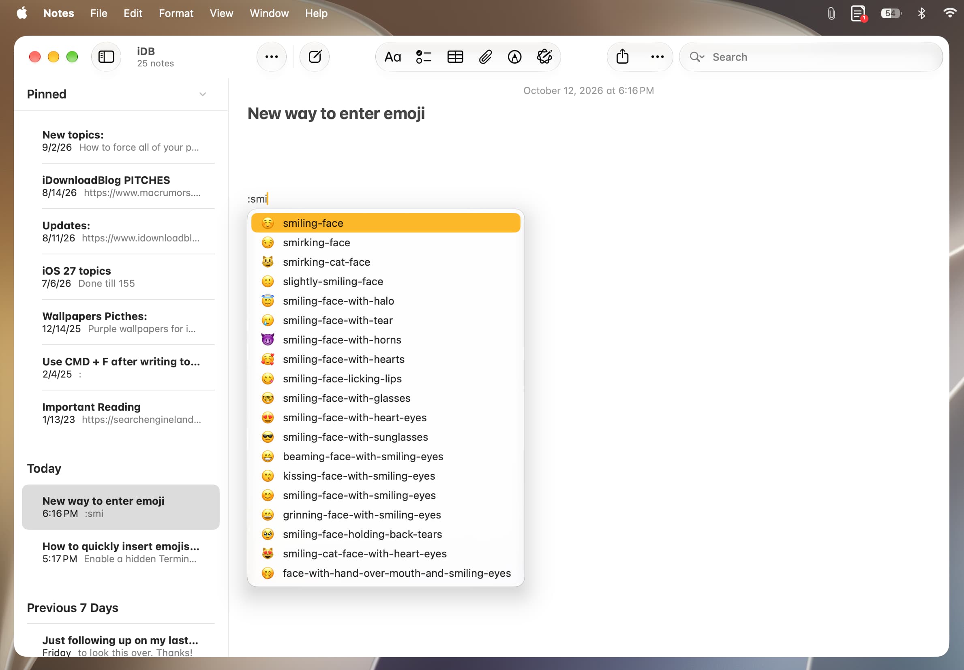Open the Wi-Fi menu bar icon
Viewport: 964px width, 670px height.
click(x=950, y=13)
